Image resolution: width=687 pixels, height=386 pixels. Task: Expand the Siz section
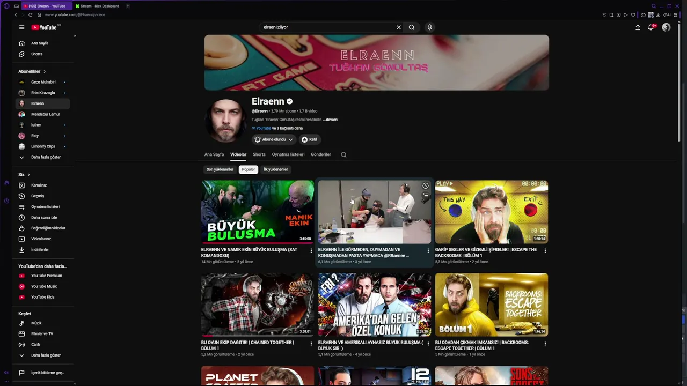click(24, 175)
